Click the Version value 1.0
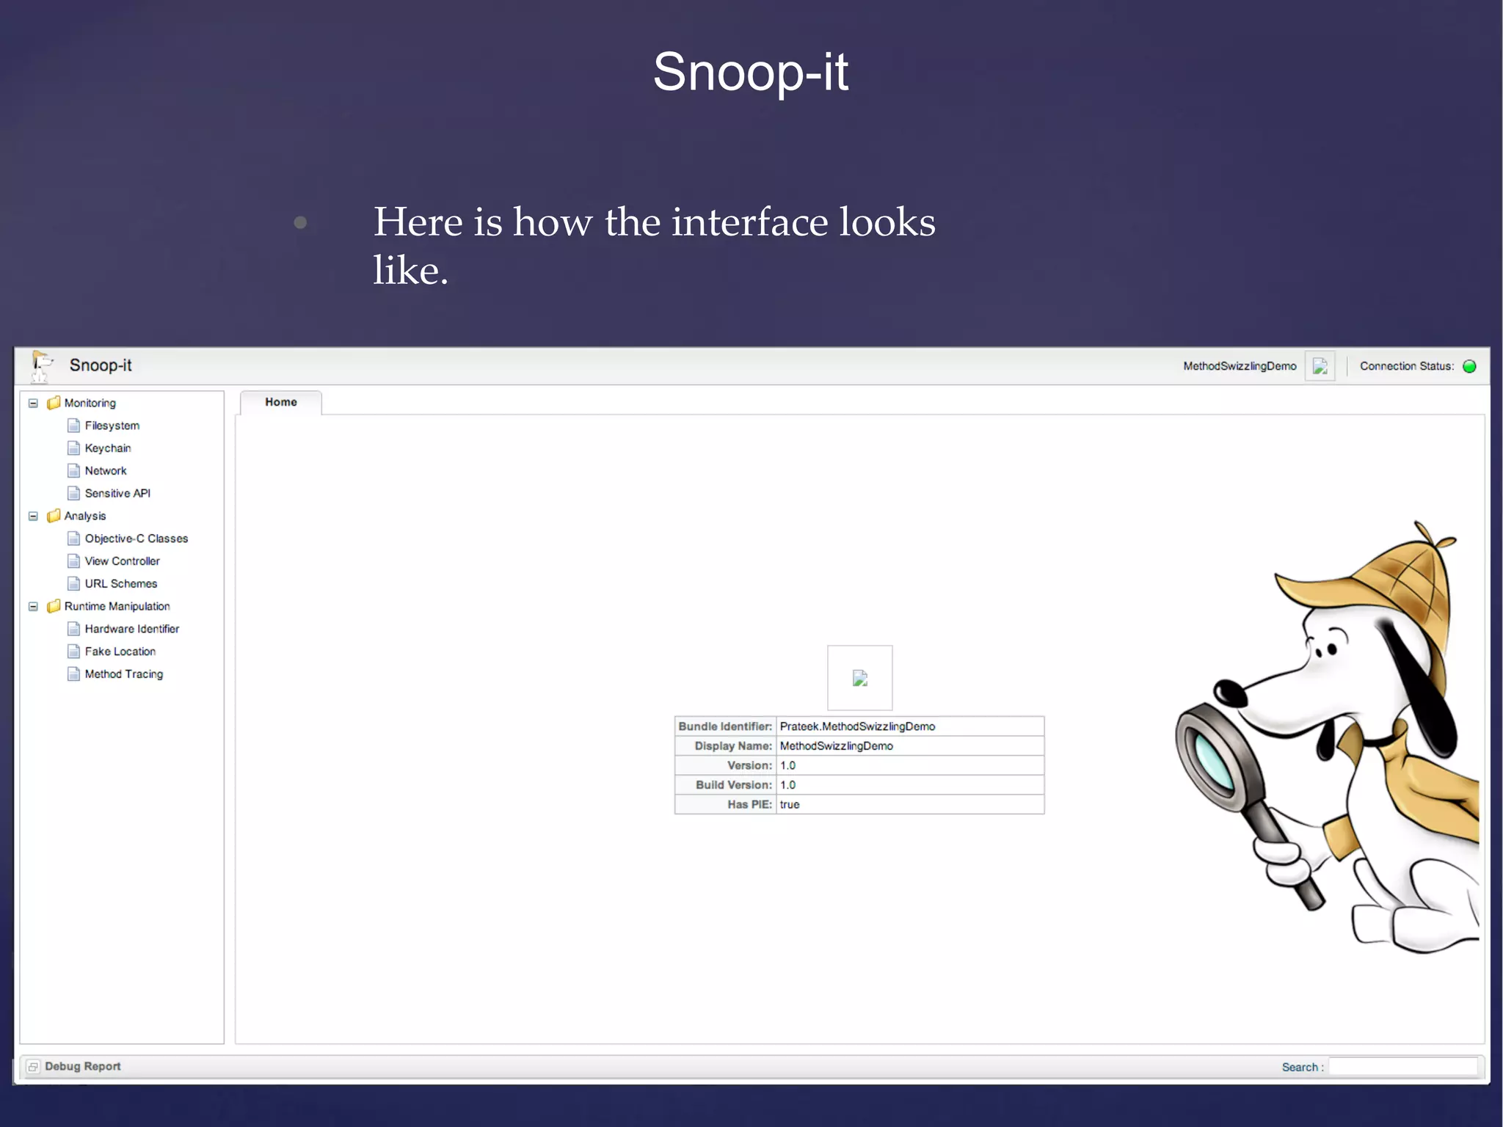 pos(787,765)
